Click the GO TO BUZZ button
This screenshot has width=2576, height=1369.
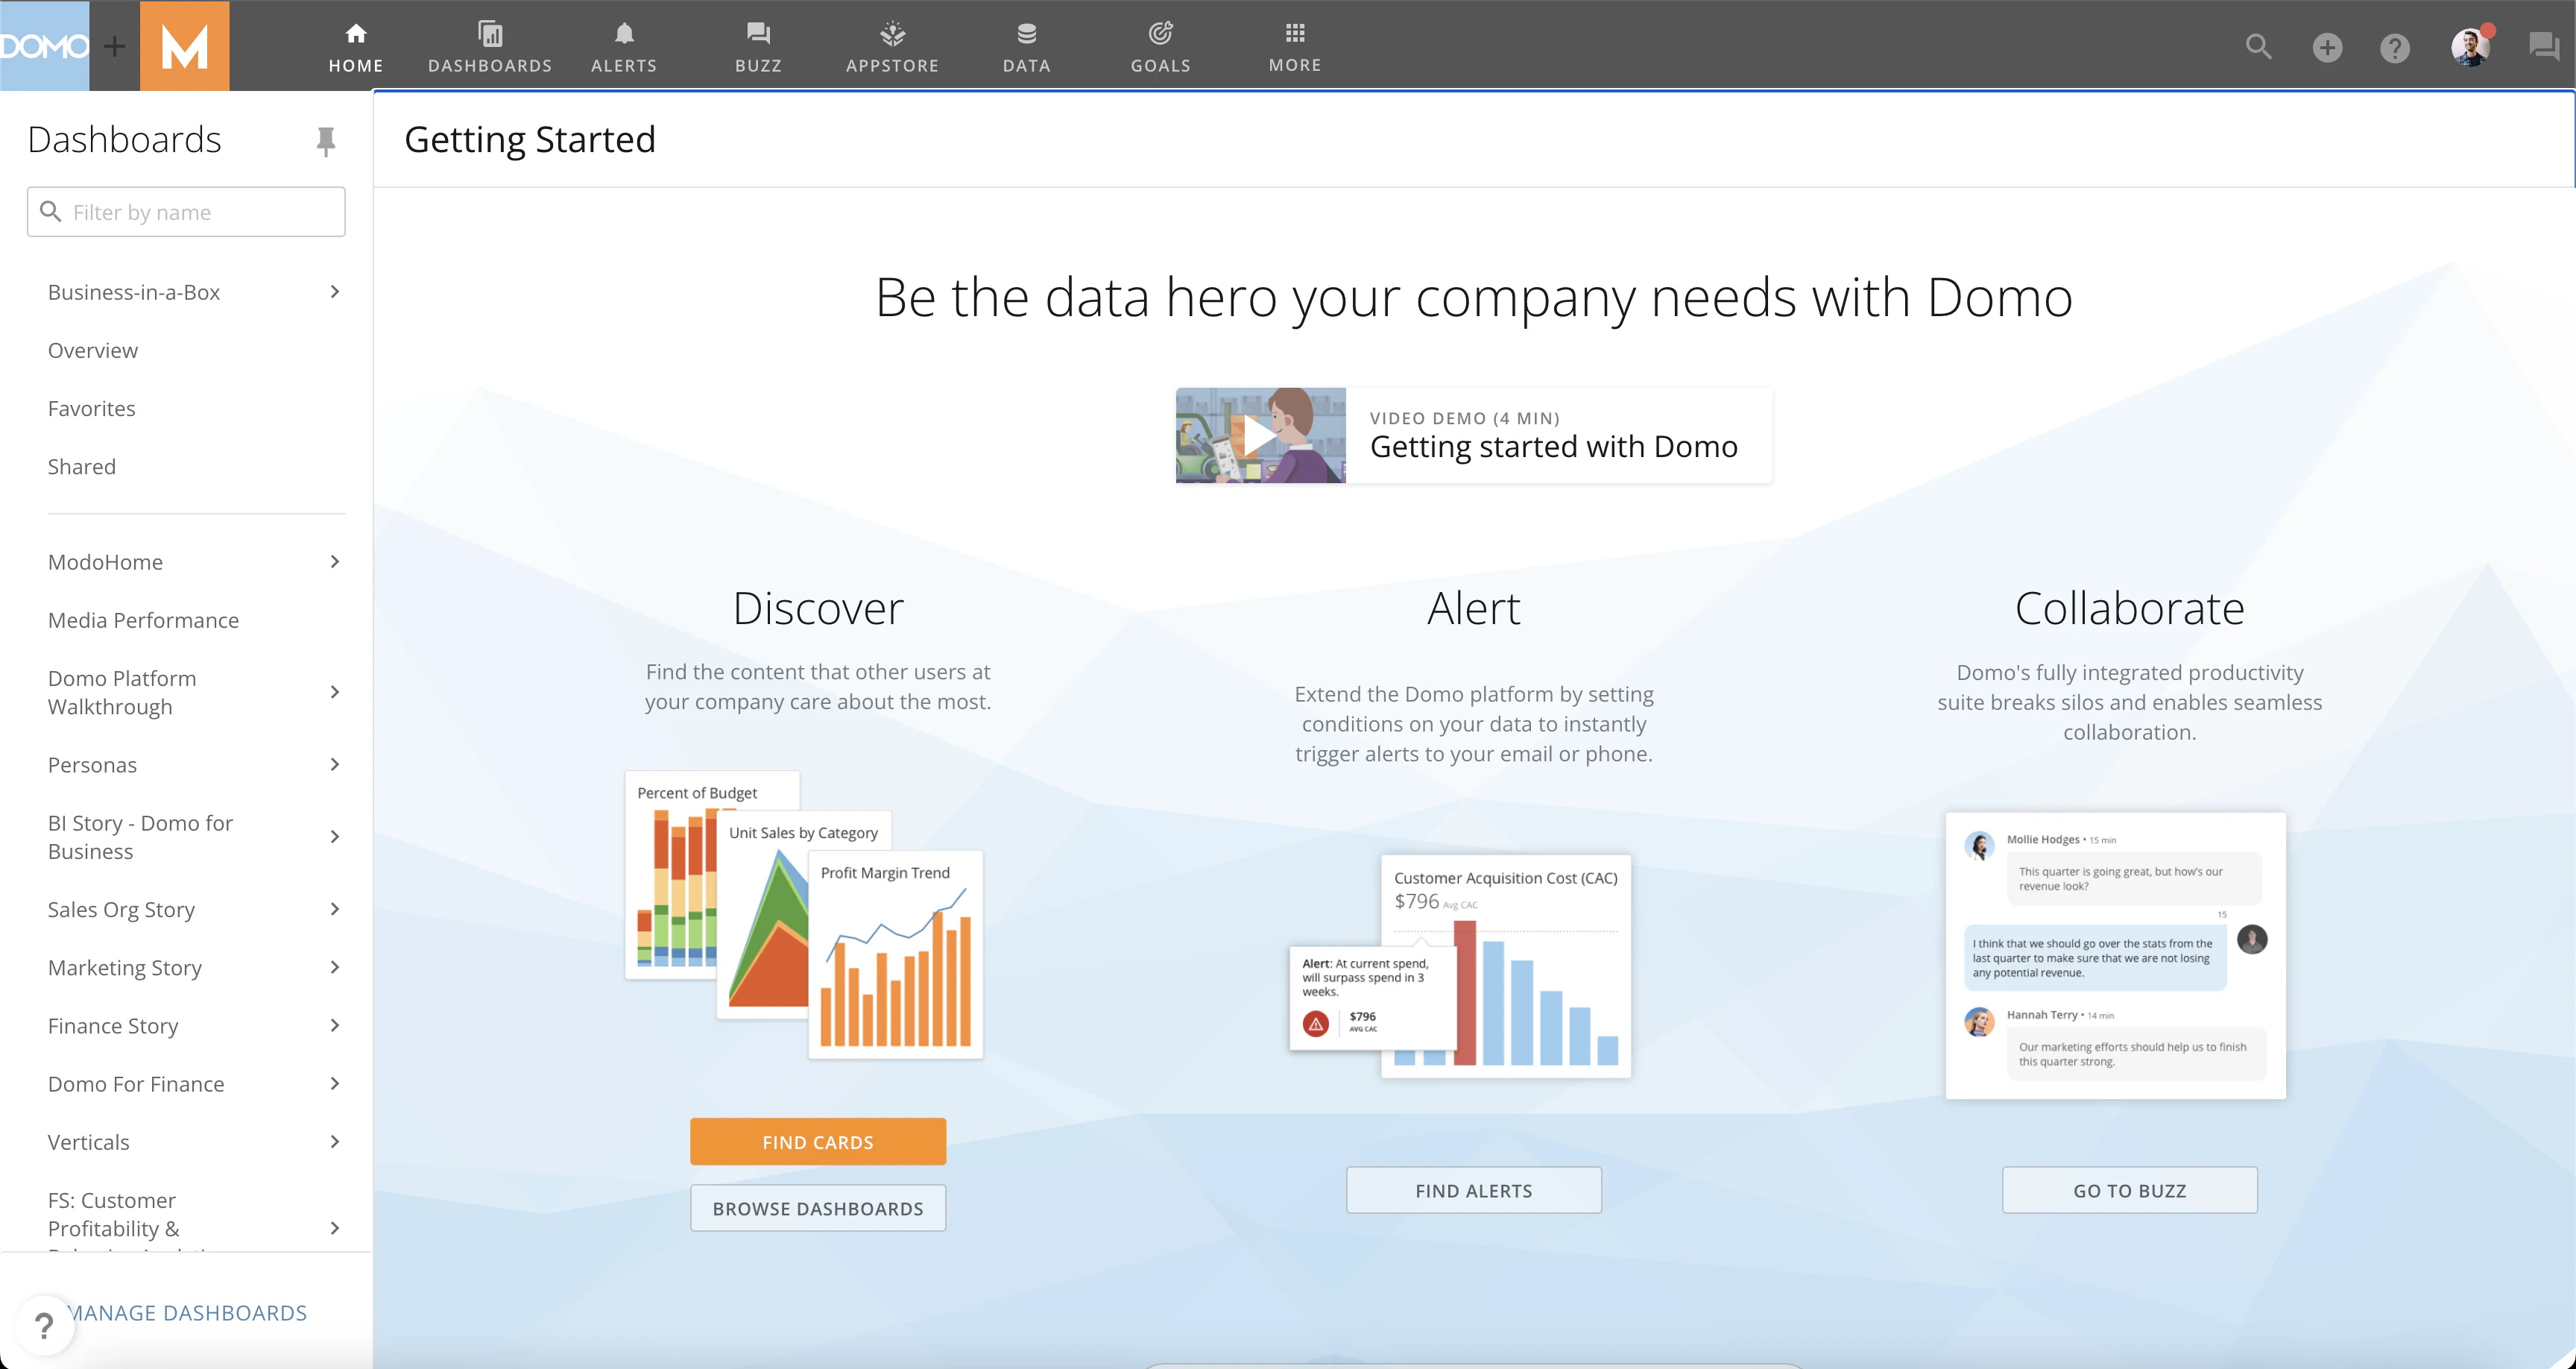pyautogui.click(x=2130, y=1190)
